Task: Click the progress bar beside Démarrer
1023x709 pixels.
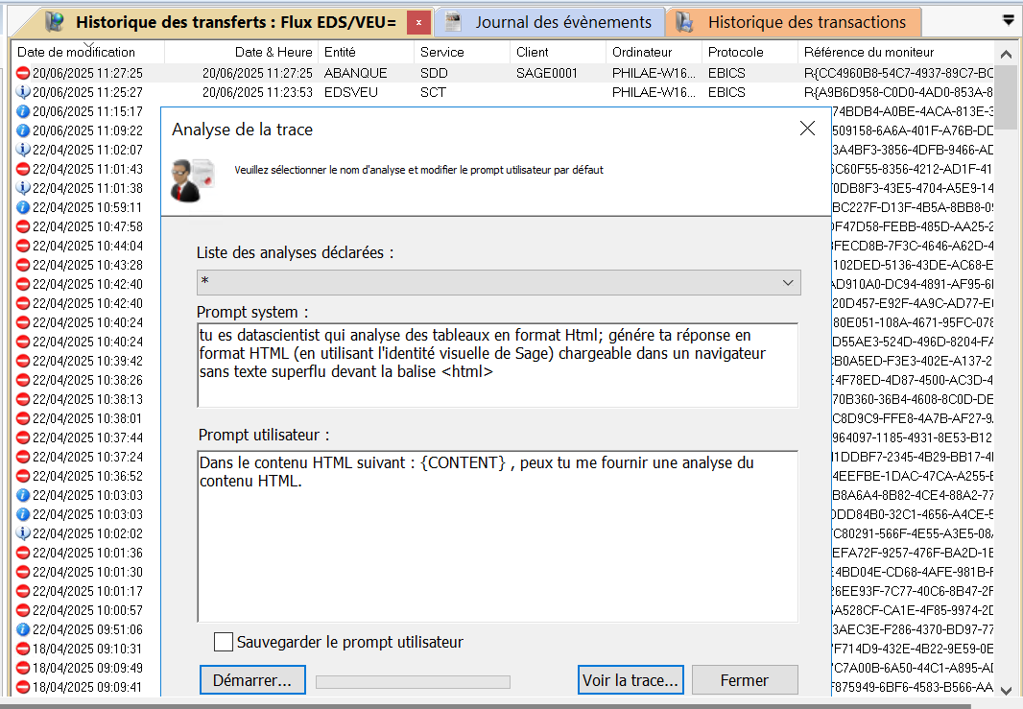Action: coord(413,681)
